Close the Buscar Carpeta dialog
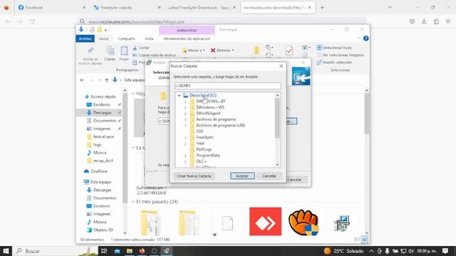 281,66
